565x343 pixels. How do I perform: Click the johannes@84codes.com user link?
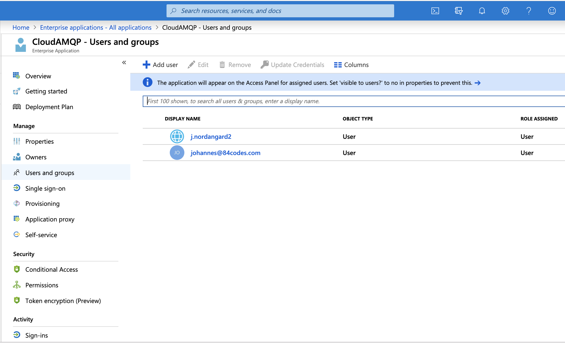225,152
